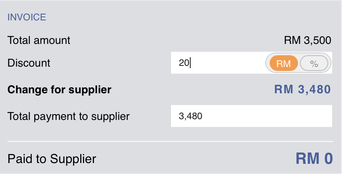Screen dimensions: 342x174
Task: Click the 3,480 number in payment field
Action: click(x=190, y=116)
